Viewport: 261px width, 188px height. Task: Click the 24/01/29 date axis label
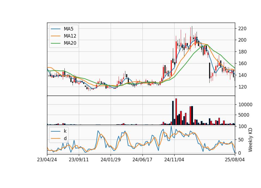coord(111,160)
